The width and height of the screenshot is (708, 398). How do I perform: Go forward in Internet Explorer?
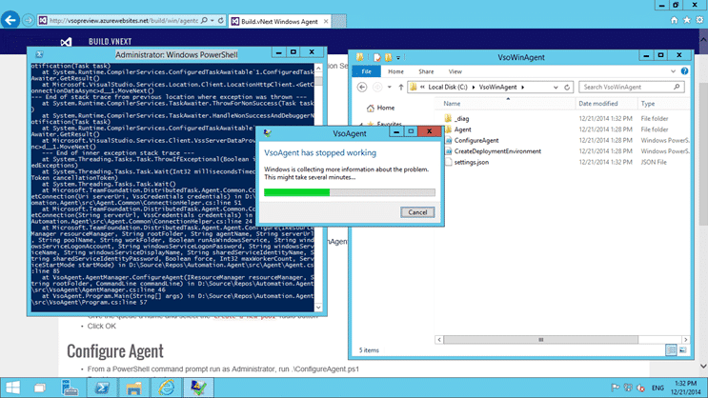click(28, 21)
